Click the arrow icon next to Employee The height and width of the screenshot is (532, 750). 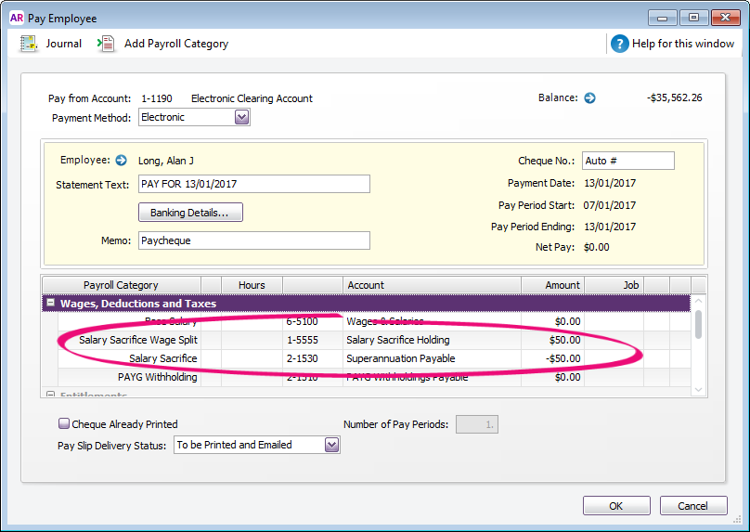click(x=121, y=161)
